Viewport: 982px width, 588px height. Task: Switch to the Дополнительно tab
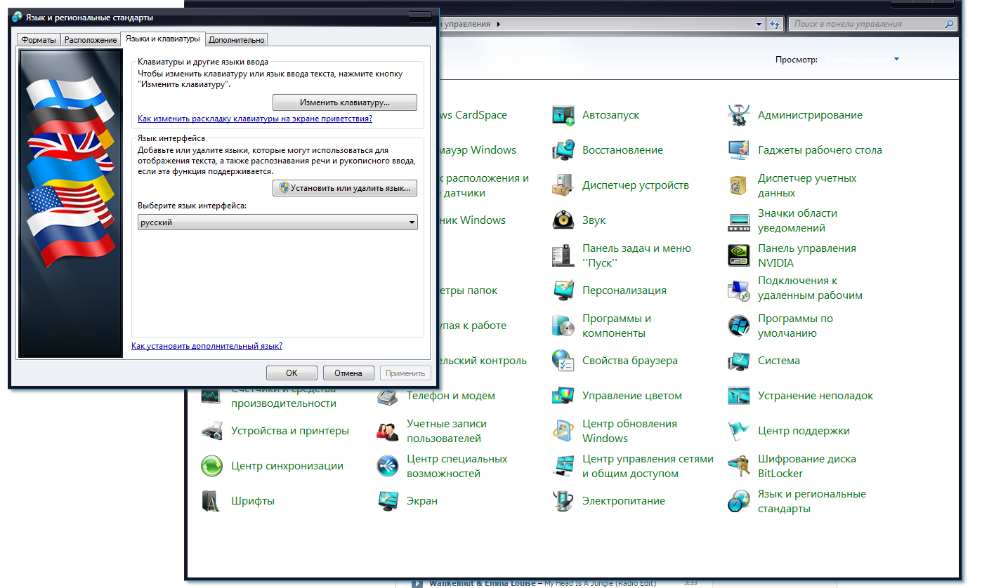pyautogui.click(x=237, y=40)
